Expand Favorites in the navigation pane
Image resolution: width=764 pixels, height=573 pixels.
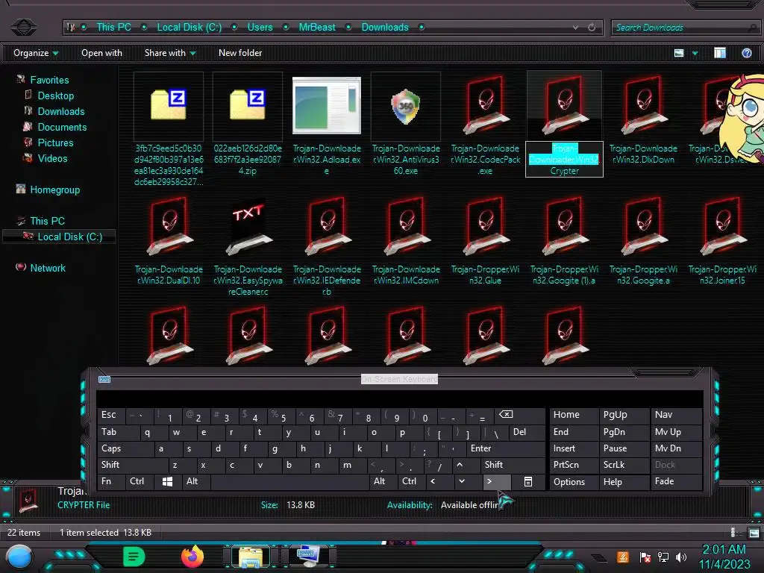pyautogui.click(x=49, y=80)
